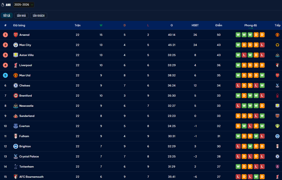Open the next opponent icon in Arsenal's row
The height and width of the screenshot is (180, 282).
point(277,35)
